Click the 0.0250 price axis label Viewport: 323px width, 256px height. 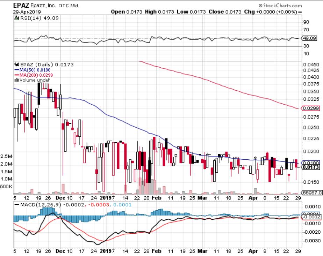click(x=311, y=128)
